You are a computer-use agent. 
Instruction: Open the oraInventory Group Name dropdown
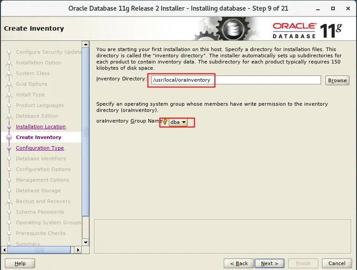tap(178, 122)
